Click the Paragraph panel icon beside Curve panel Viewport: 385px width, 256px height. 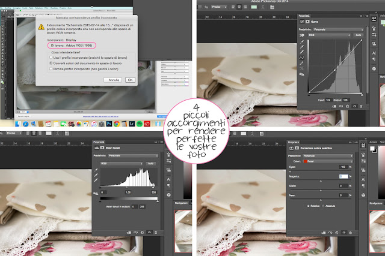click(x=374, y=59)
